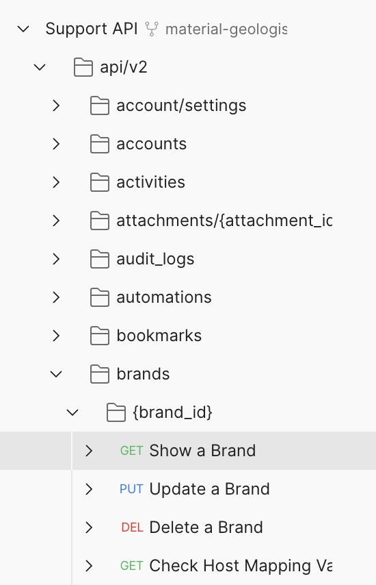The width and height of the screenshot is (376, 585).
Task: Collapse the brands folder chevron
Action: 56,374
